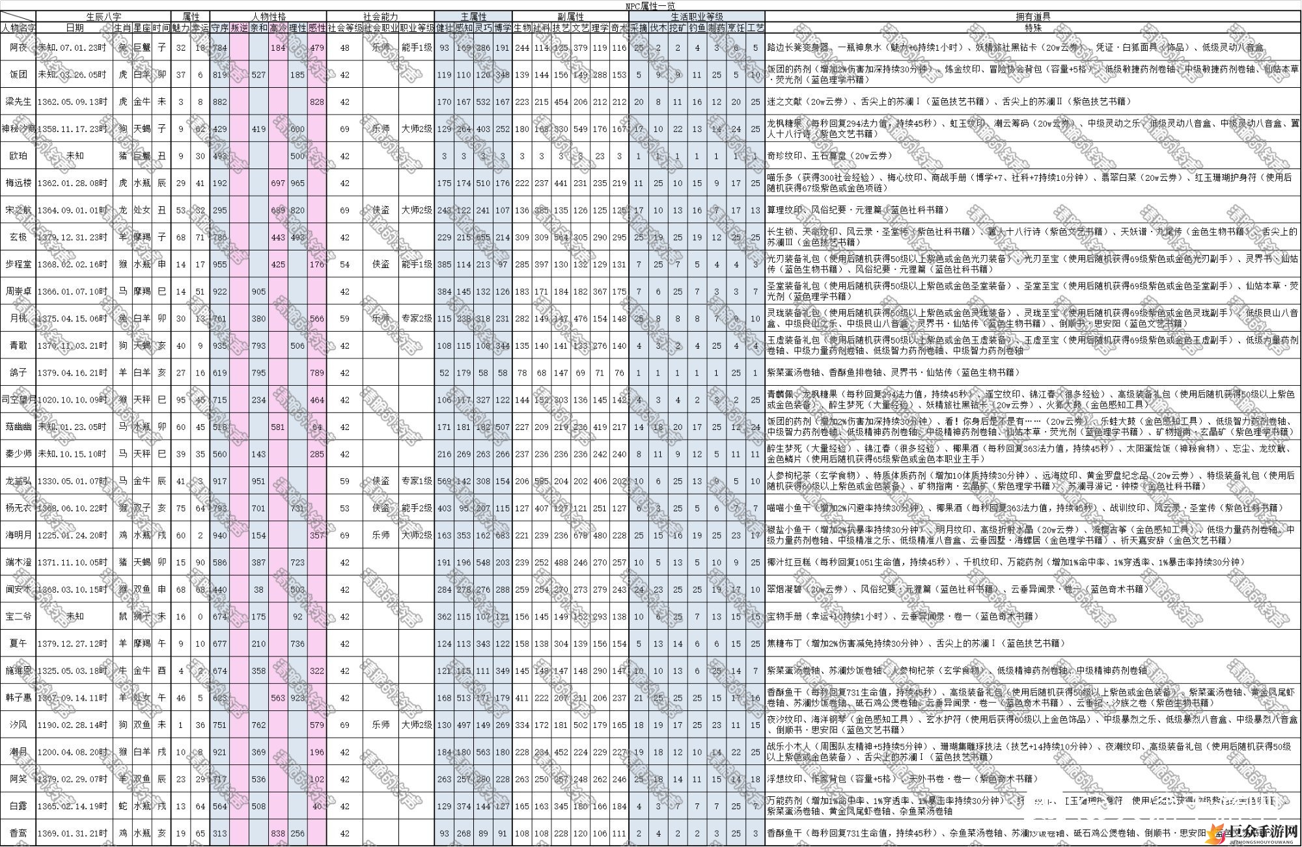Click the "亲和" column header

258,28
